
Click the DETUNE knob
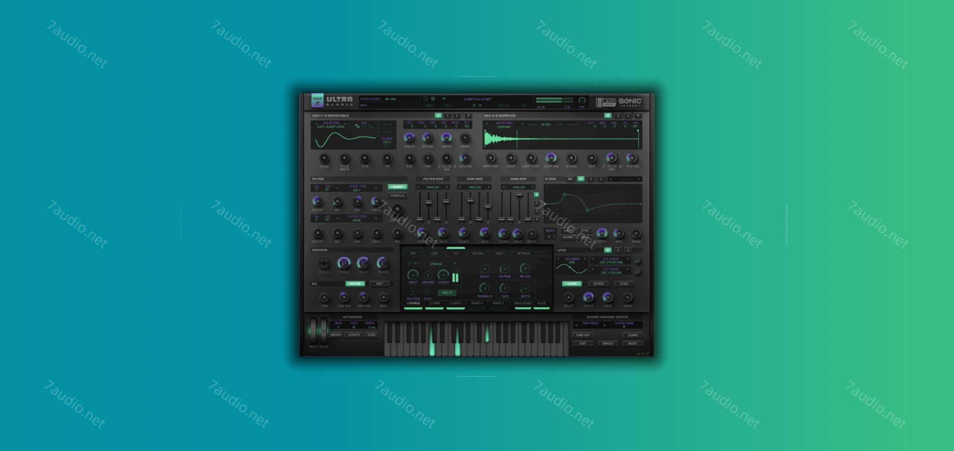click(428, 138)
